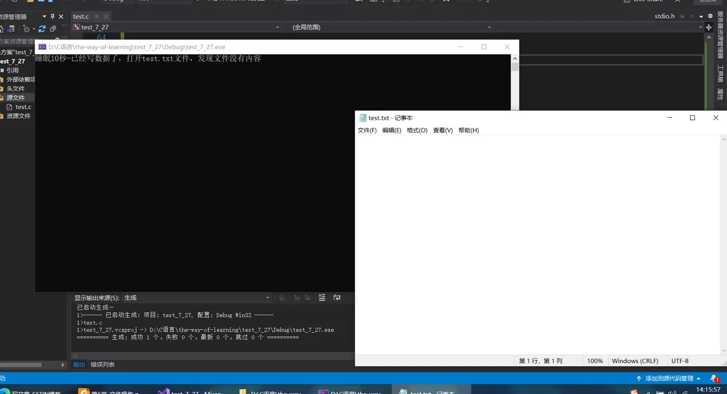Select the 引用 node in Solution Explorer
This screenshot has height=394, width=727.
[x=12, y=70]
